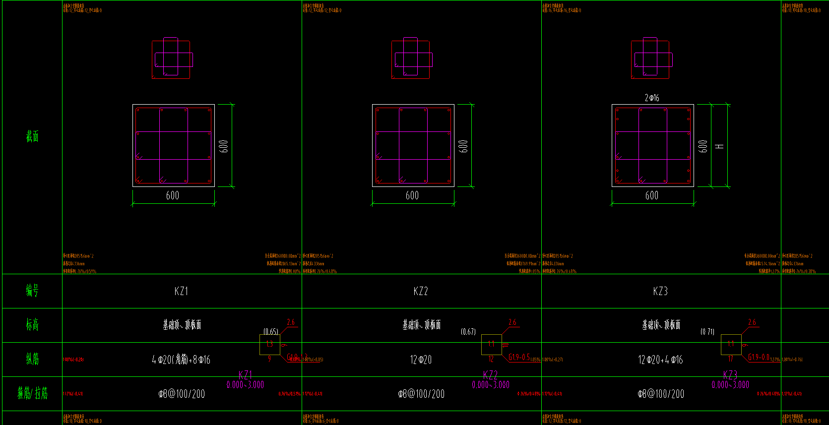Click the KZ1 column cross-section drawing

(x=174, y=145)
